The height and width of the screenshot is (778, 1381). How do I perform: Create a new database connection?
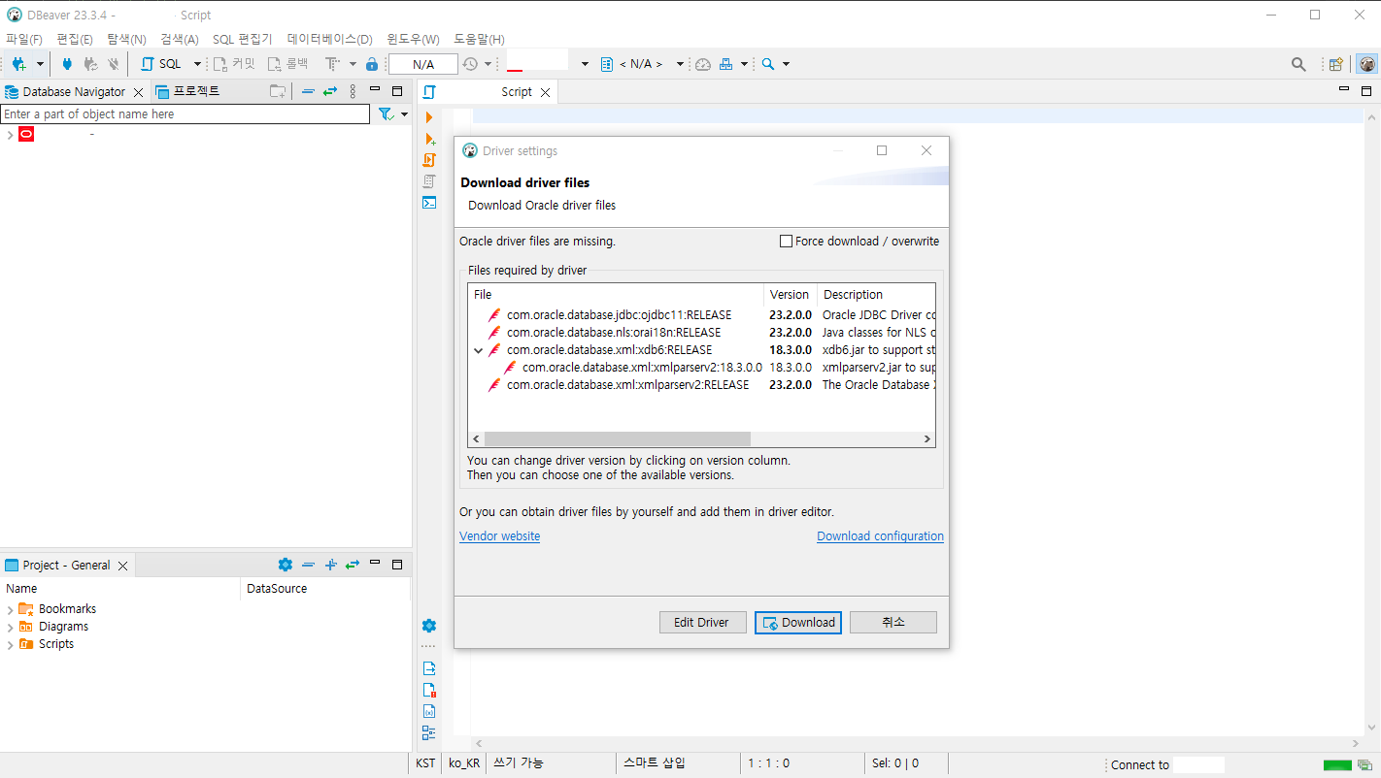click(19, 63)
